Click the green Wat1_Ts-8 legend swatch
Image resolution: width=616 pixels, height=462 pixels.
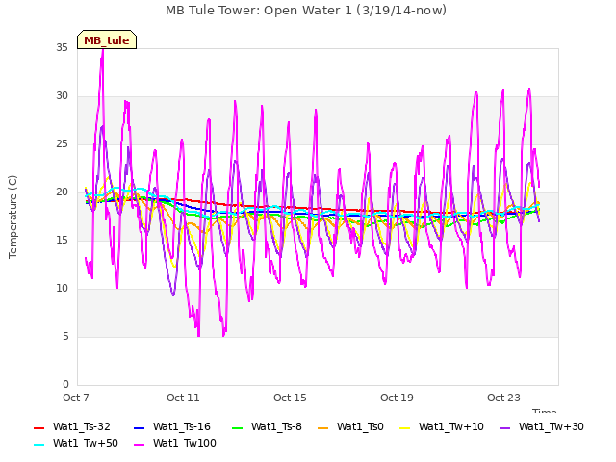[x=238, y=427]
